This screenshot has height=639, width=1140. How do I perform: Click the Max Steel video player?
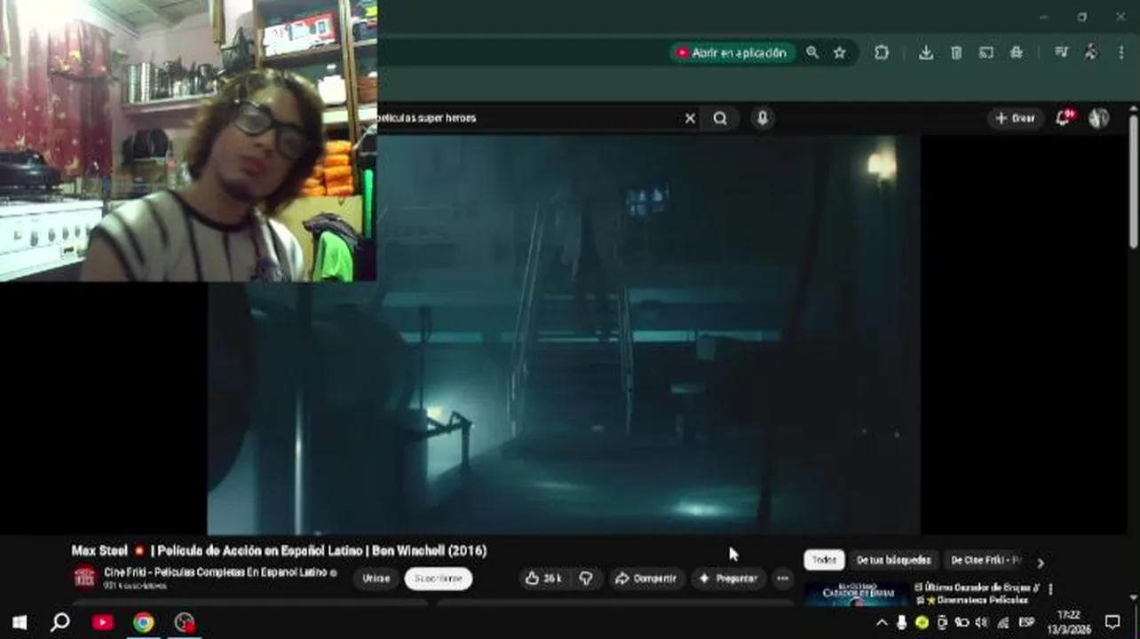click(564, 334)
